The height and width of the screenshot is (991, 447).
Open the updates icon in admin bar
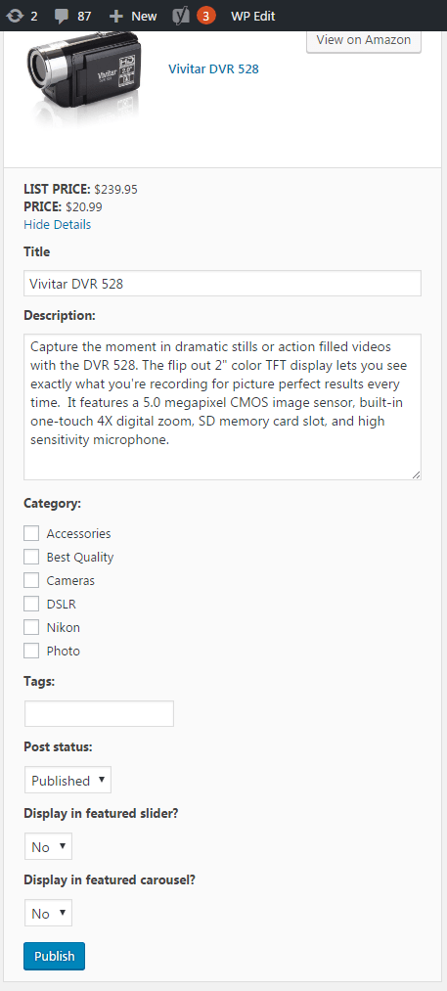(x=15, y=16)
